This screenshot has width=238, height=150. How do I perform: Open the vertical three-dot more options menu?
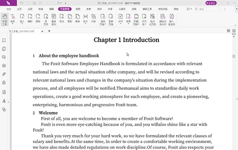click(225, 9)
